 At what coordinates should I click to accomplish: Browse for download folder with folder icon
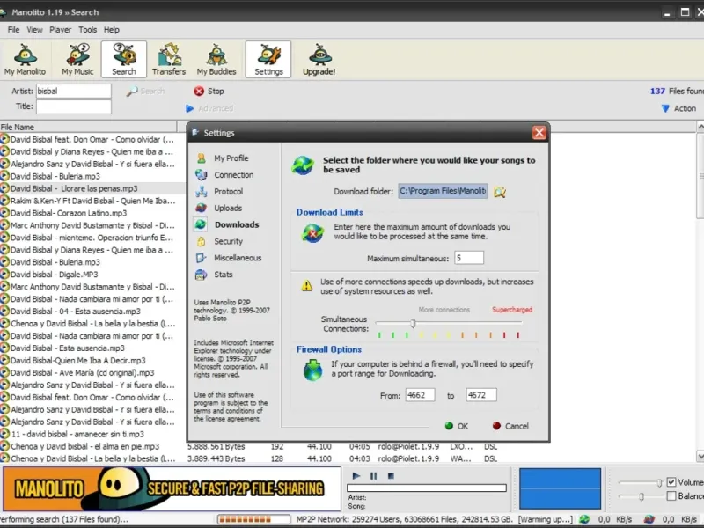tap(500, 192)
